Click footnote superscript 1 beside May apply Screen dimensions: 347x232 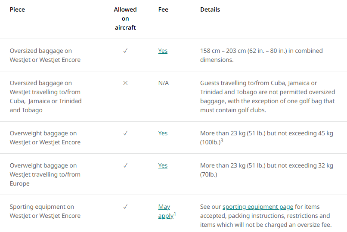coord(175,214)
